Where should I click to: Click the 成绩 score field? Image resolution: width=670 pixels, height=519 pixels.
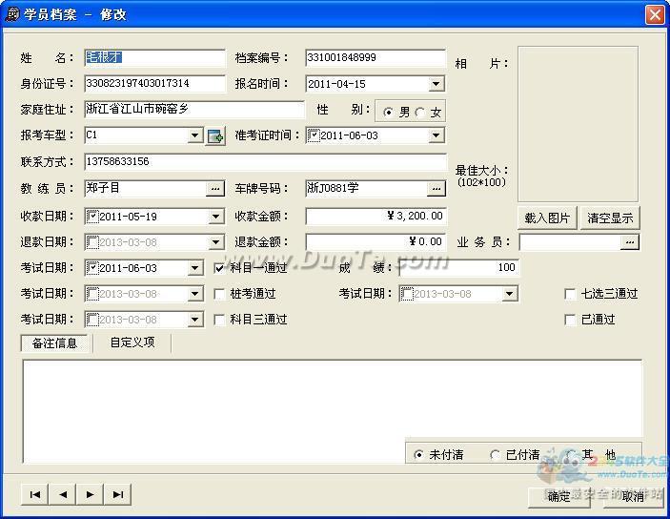pyautogui.click(x=459, y=268)
